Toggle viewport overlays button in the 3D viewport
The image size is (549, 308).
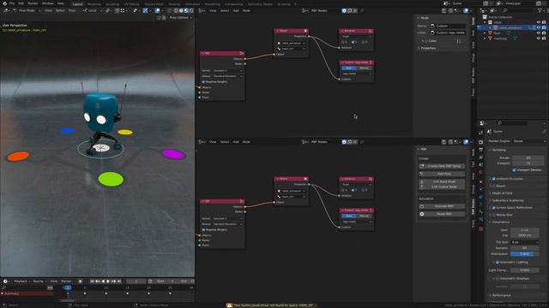(x=157, y=10)
